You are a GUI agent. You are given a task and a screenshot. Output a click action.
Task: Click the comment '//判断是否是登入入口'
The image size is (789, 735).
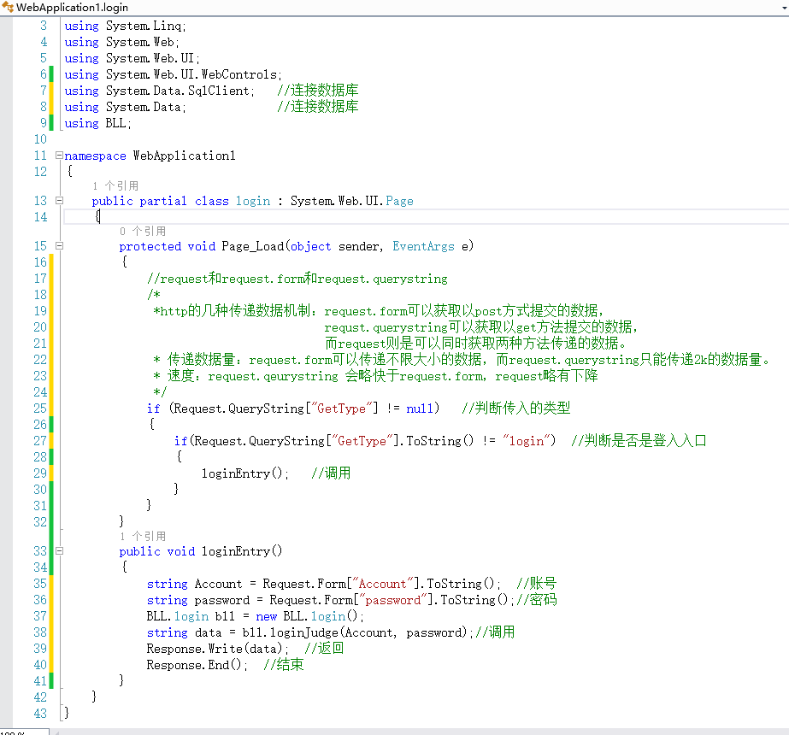pos(639,441)
